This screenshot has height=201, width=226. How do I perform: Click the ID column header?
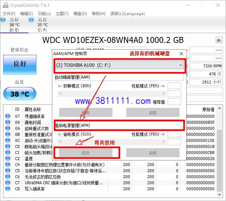click(17, 109)
